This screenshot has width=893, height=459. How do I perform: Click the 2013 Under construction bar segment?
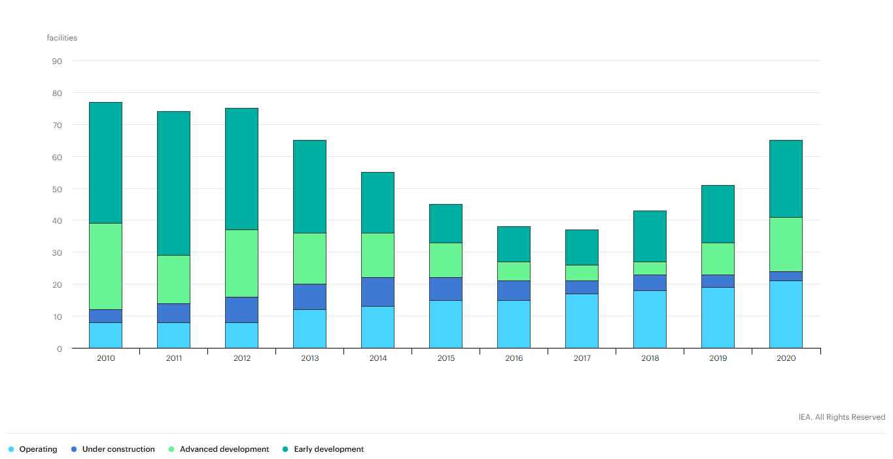309,297
